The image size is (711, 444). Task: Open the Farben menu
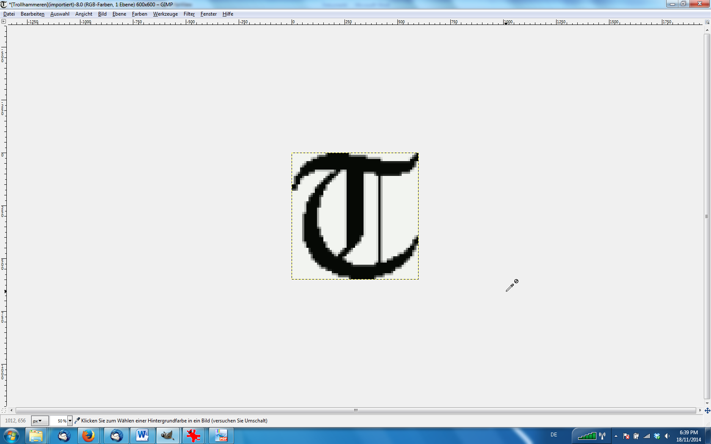tap(139, 14)
